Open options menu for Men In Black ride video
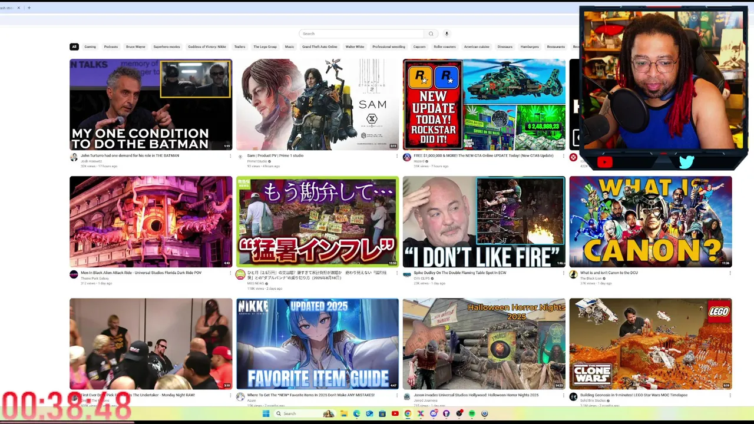This screenshot has width=754, height=424. (x=230, y=273)
